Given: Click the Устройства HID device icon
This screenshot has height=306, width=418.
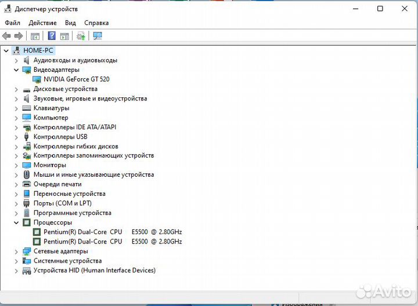Looking at the screenshot, I should coord(27,271).
